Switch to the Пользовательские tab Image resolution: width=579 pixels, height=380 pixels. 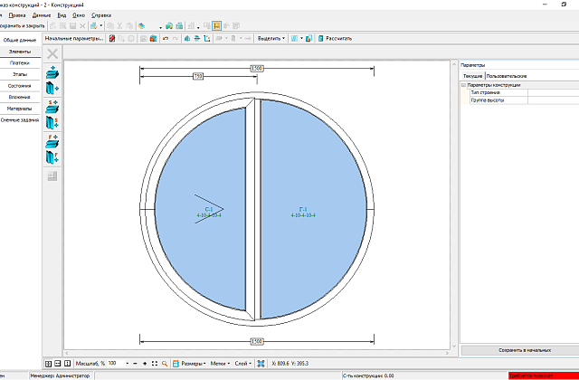point(507,76)
